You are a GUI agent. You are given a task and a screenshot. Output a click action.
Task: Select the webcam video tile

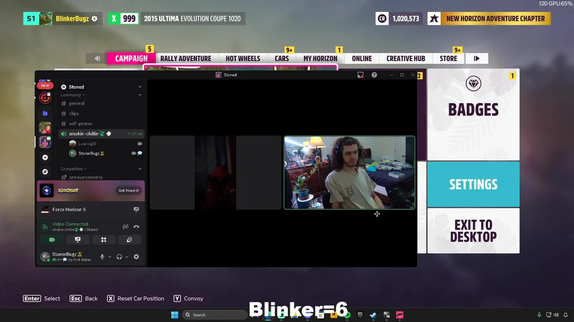(349, 173)
